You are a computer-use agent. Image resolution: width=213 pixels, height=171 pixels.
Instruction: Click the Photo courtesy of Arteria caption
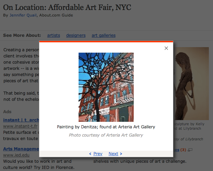point(106,135)
